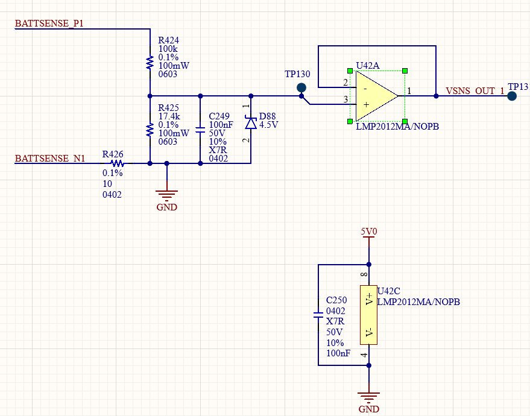The height and width of the screenshot is (416, 530).
Task: Select the top-left green selection handle of U42A
Action: (x=350, y=71)
